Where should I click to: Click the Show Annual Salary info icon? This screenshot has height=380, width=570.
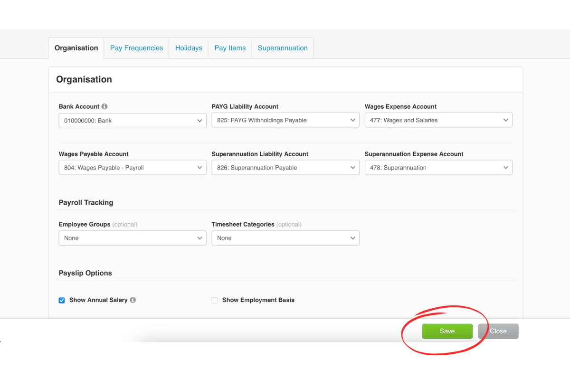click(x=133, y=300)
